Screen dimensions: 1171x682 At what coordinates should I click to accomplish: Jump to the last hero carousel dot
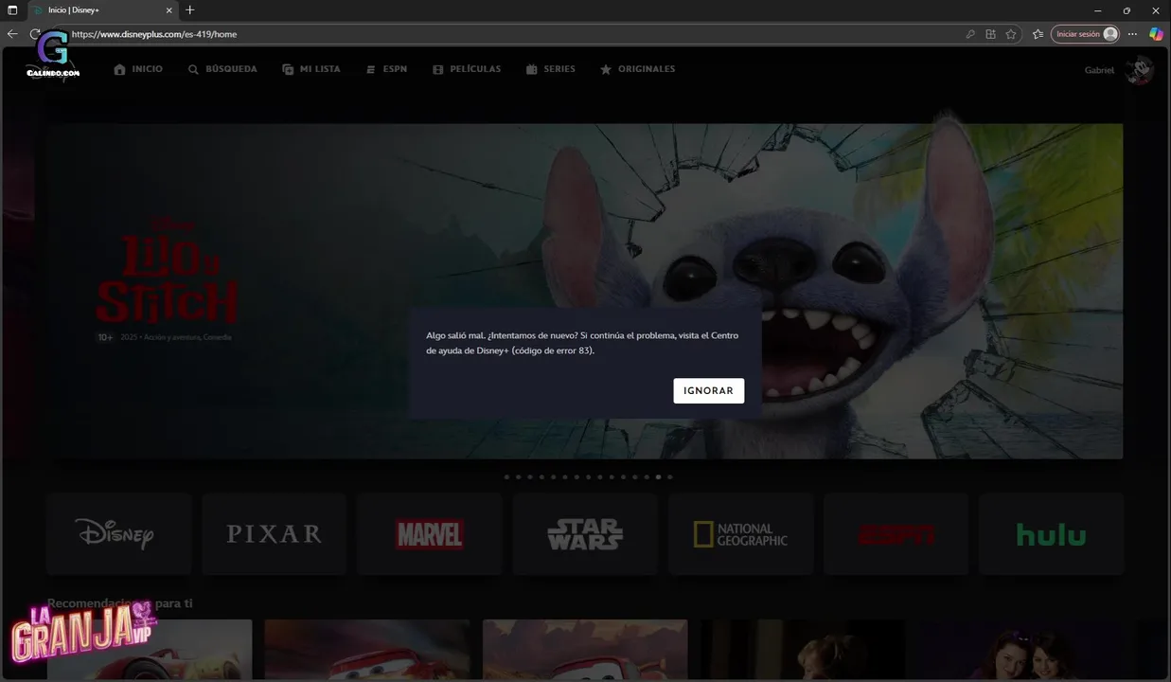tap(670, 477)
